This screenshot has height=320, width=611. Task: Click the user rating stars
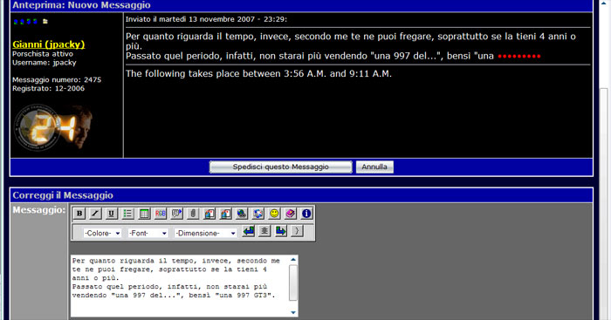[25, 21]
